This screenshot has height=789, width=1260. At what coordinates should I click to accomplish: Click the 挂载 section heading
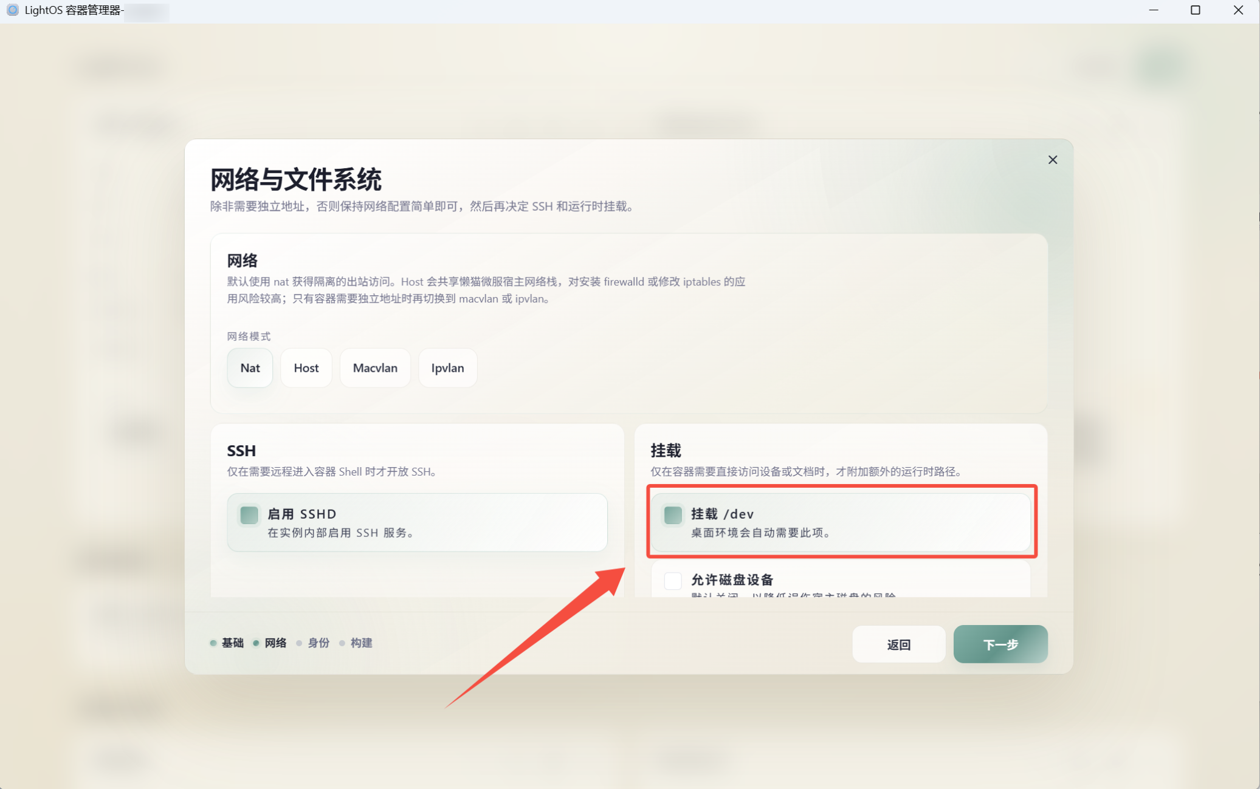pos(666,451)
